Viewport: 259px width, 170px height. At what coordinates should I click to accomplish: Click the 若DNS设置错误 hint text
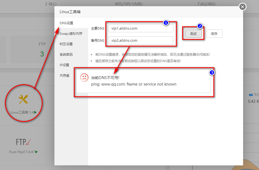click(153, 55)
